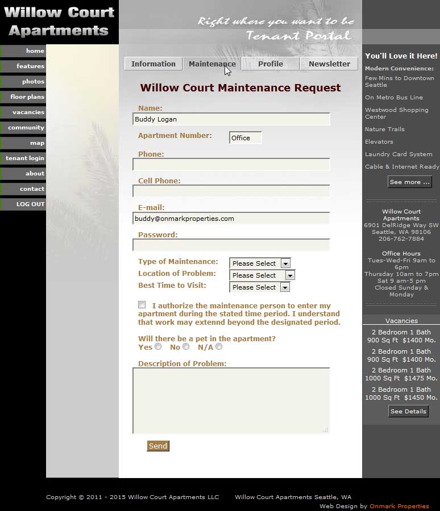
Task: Open the Profile tab
Action: pos(271,64)
